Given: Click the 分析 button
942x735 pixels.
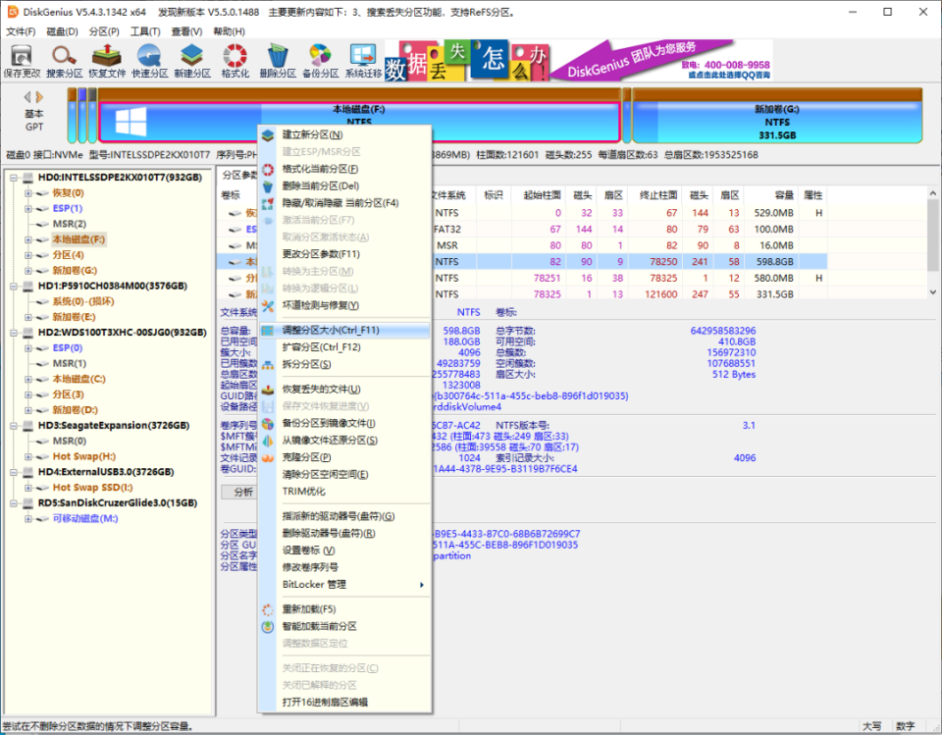Looking at the screenshot, I should 242,492.
